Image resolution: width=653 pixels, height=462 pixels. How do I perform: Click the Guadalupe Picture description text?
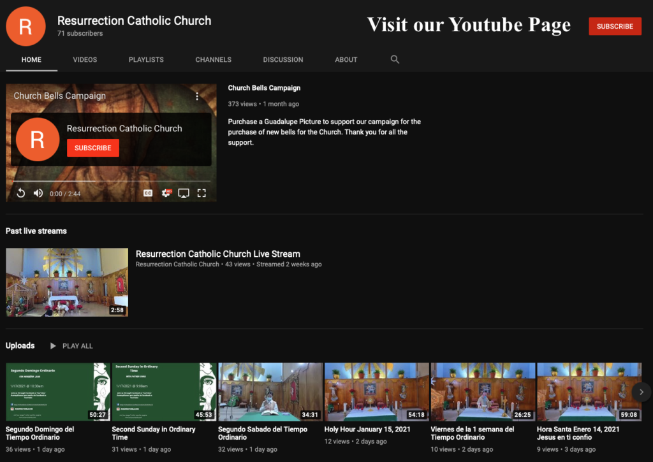click(325, 132)
